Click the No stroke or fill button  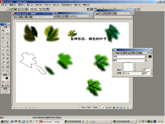point(5,86)
